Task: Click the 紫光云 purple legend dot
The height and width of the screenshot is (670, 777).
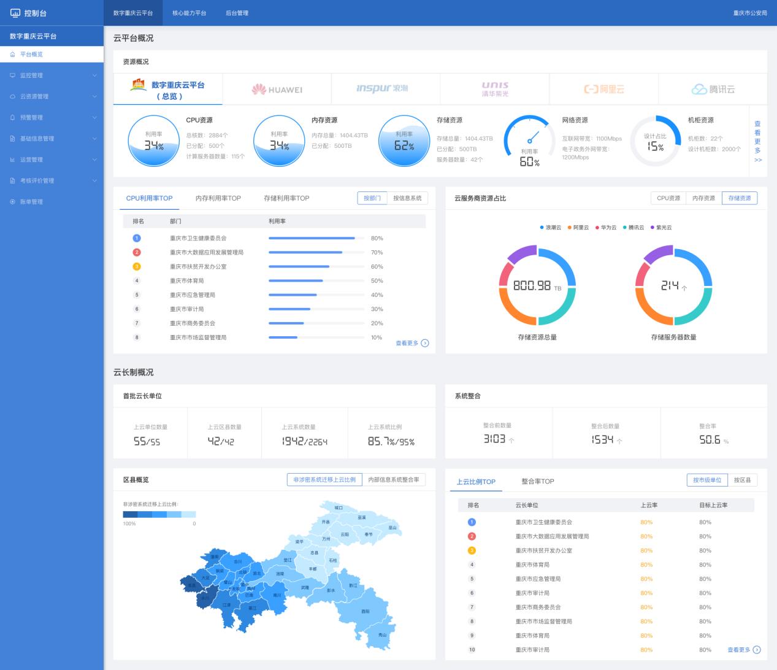Action: click(653, 228)
